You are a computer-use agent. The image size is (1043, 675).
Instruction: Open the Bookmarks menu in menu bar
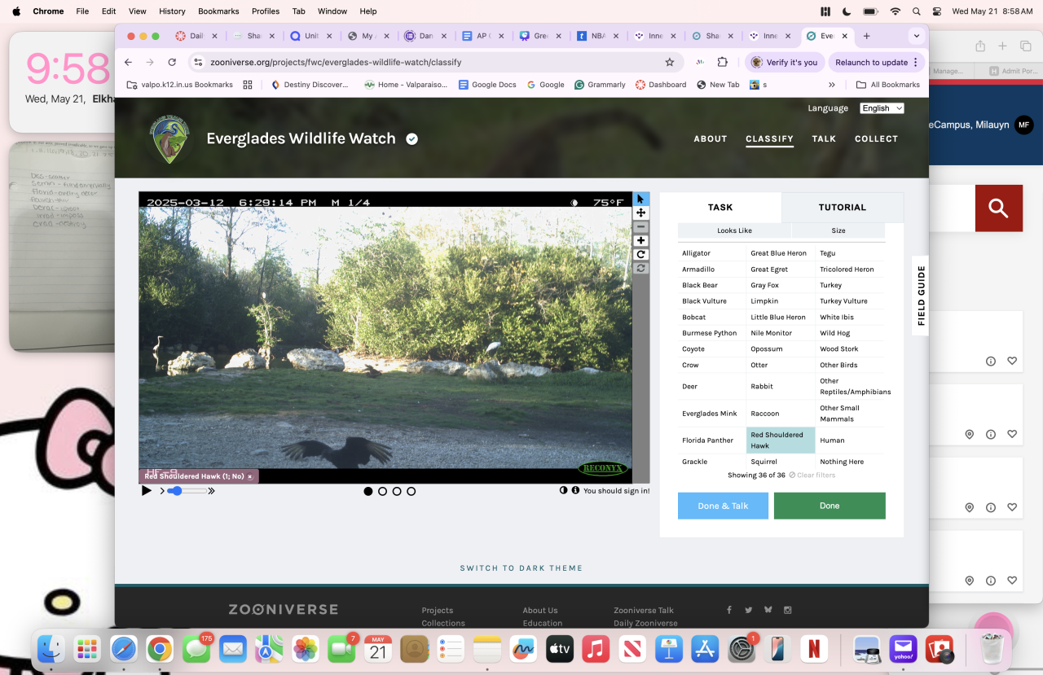(218, 11)
